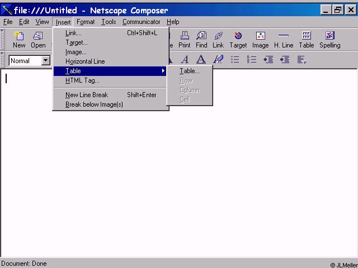358x268 pixels.
Task: Choose Link... from Insert menu
Action: tap(111, 33)
